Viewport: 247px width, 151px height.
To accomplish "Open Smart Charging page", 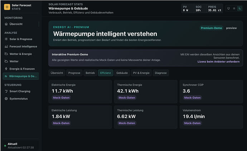I will [x=21, y=91].
